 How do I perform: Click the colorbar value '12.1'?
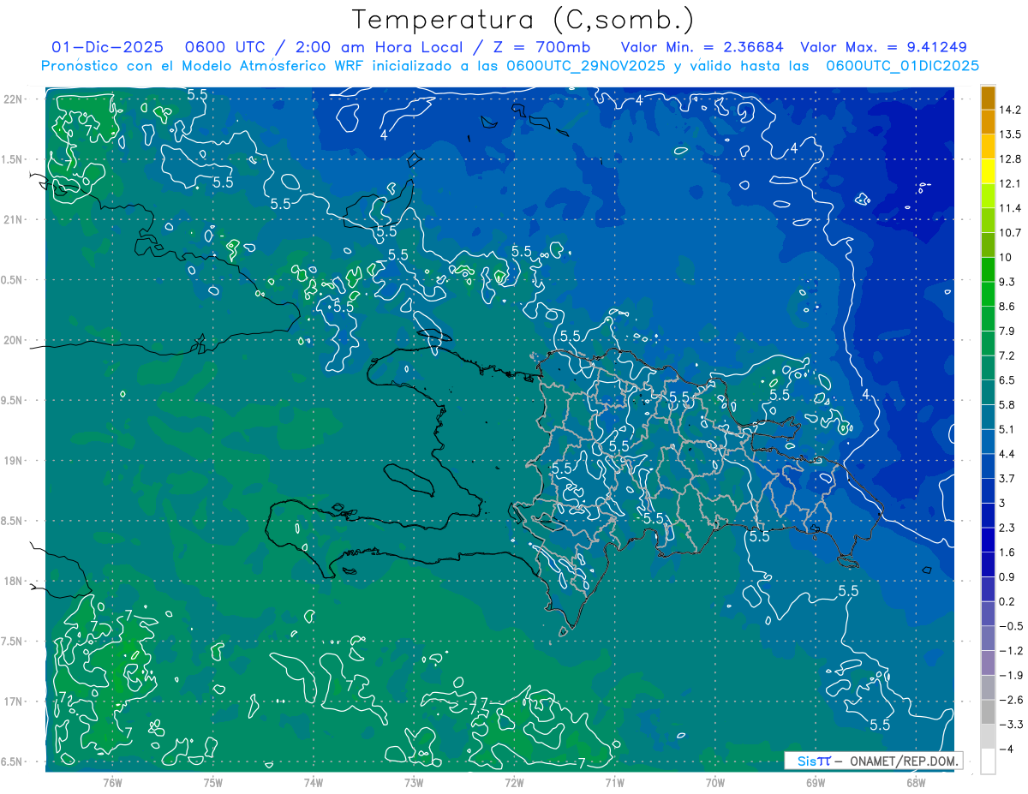(x=1012, y=183)
